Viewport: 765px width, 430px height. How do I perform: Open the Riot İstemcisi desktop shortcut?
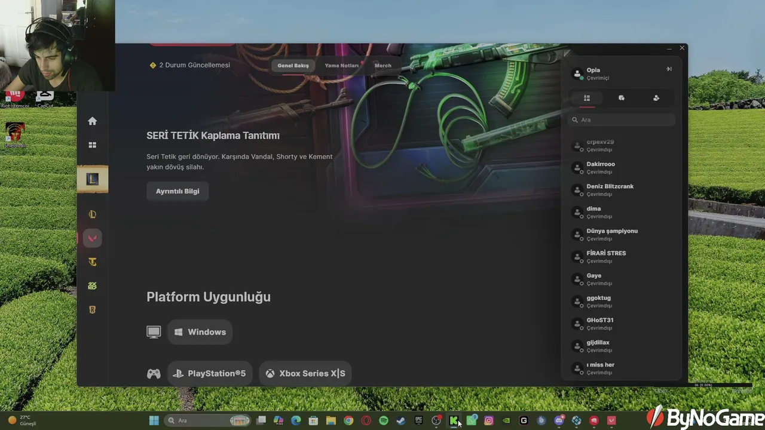[14, 100]
